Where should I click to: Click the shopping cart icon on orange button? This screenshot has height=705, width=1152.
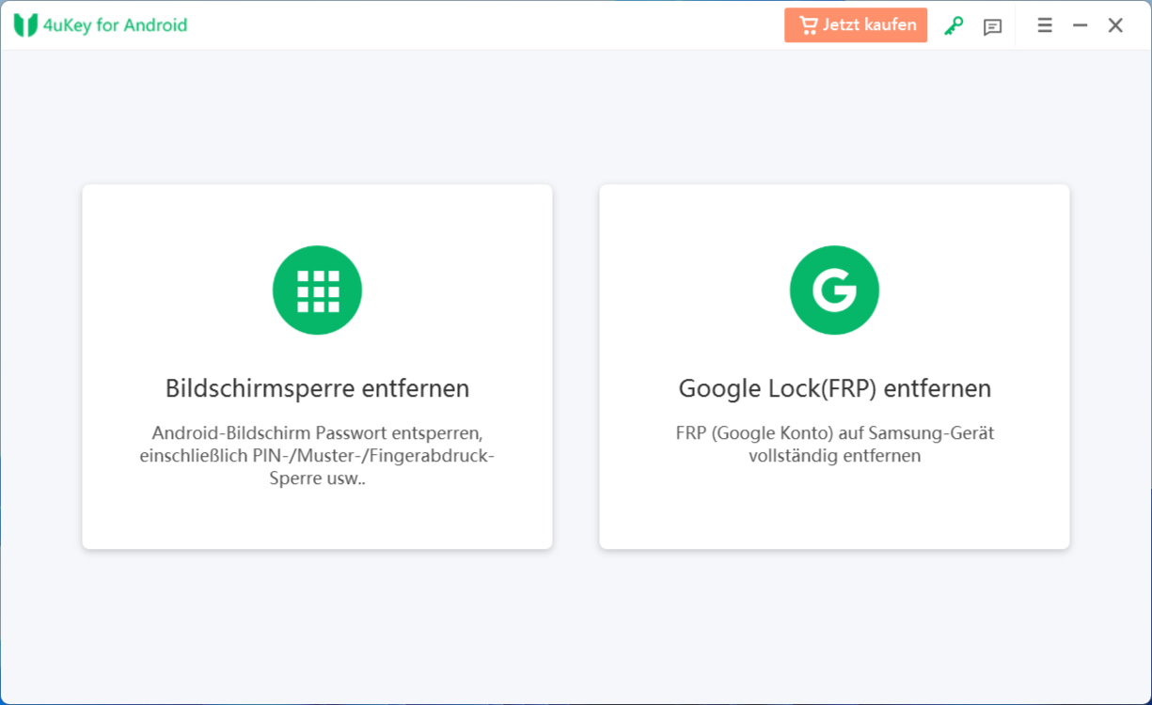coord(808,25)
